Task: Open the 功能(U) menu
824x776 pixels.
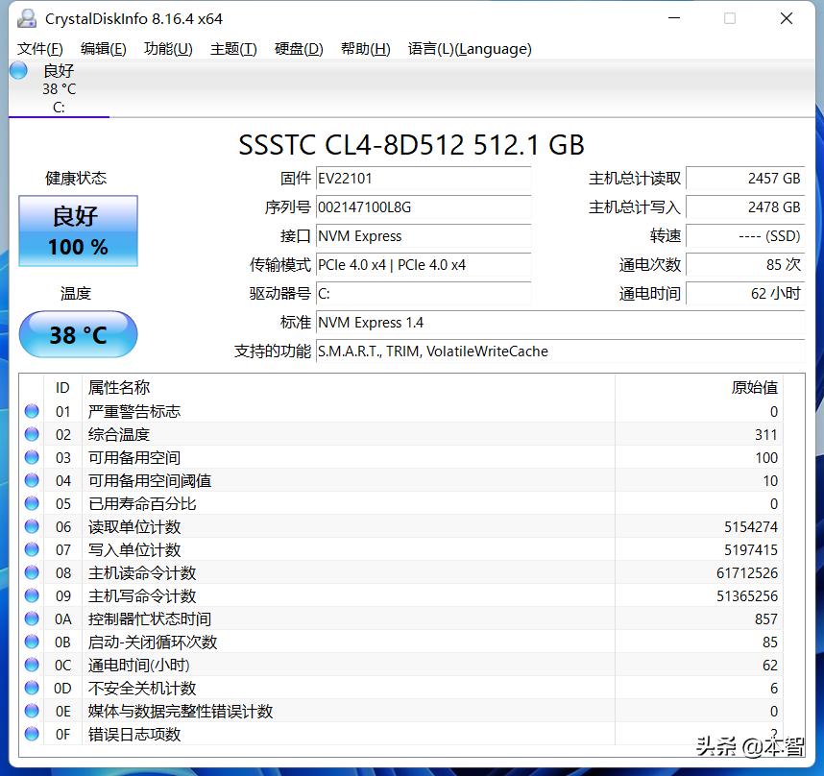Action: [167, 49]
